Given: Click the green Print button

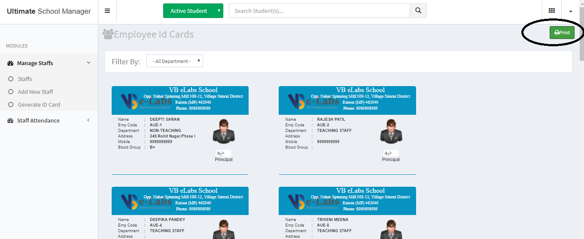Looking at the screenshot, I should [562, 33].
